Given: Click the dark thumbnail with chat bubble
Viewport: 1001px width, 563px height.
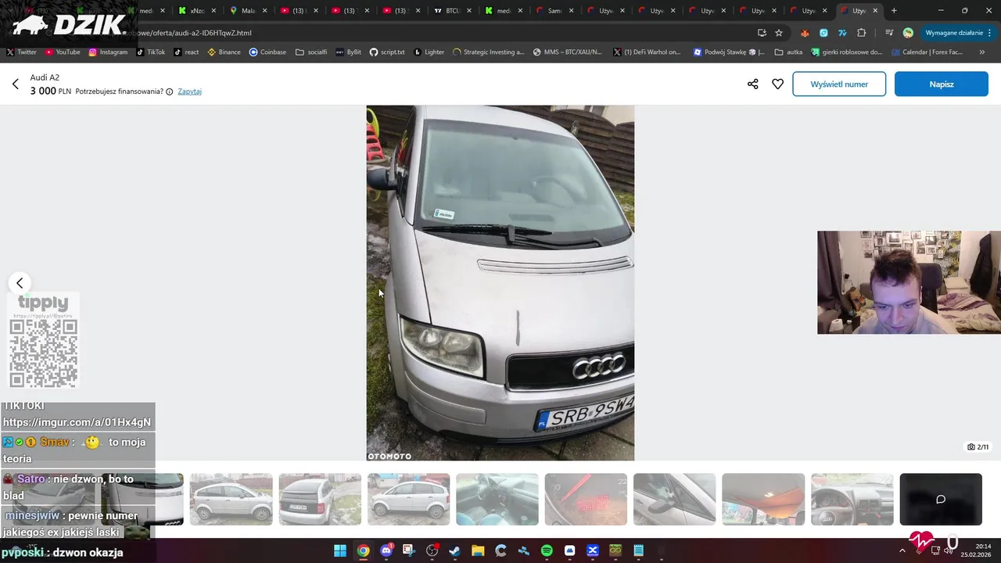Looking at the screenshot, I should [x=941, y=499].
